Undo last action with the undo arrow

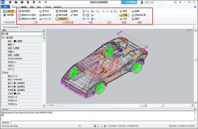tap(40, 2)
